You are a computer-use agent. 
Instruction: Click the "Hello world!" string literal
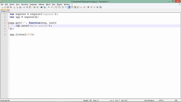click(x=39, y=26)
